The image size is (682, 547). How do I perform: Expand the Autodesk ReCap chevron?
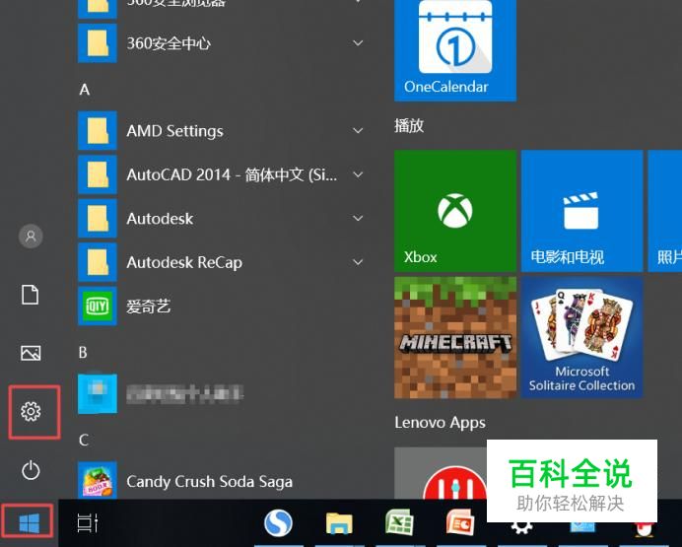coord(358,262)
